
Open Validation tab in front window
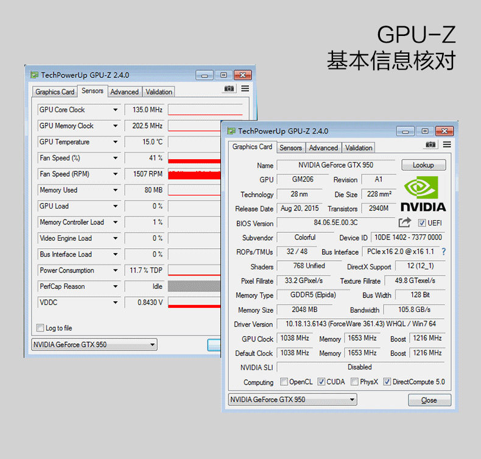click(x=359, y=148)
